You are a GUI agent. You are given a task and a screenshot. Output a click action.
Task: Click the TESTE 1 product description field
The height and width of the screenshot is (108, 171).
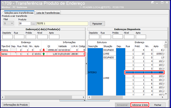pyautogui.click(x=62, y=24)
